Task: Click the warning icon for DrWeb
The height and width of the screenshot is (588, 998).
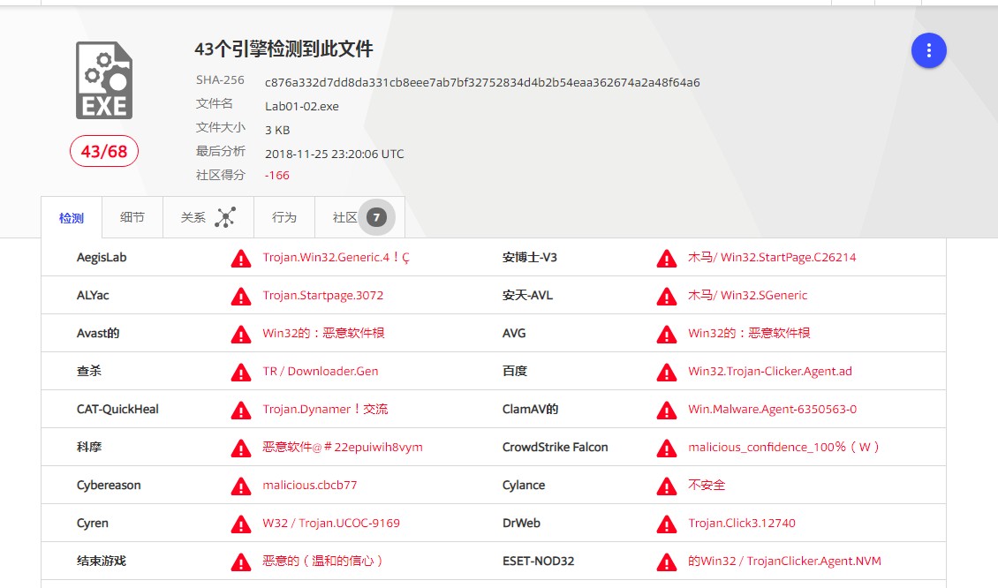Action: (667, 524)
